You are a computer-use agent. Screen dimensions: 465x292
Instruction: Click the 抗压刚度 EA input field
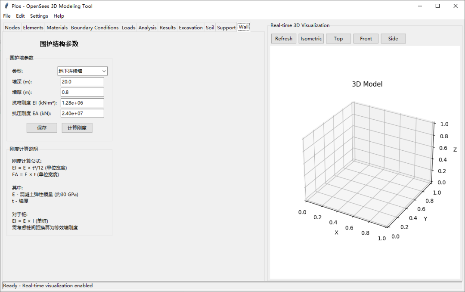click(82, 113)
